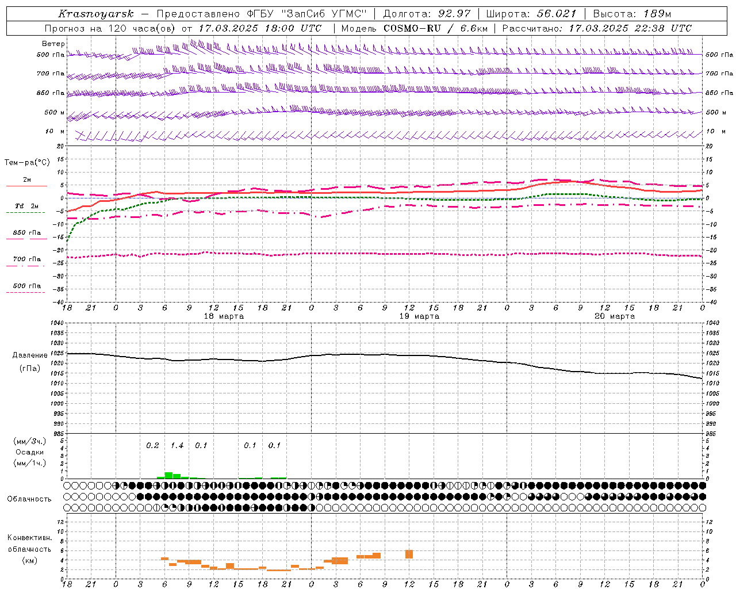Click the 10 м wind level label at left
The width and height of the screenshot is (736, 589).
[55, 131]
